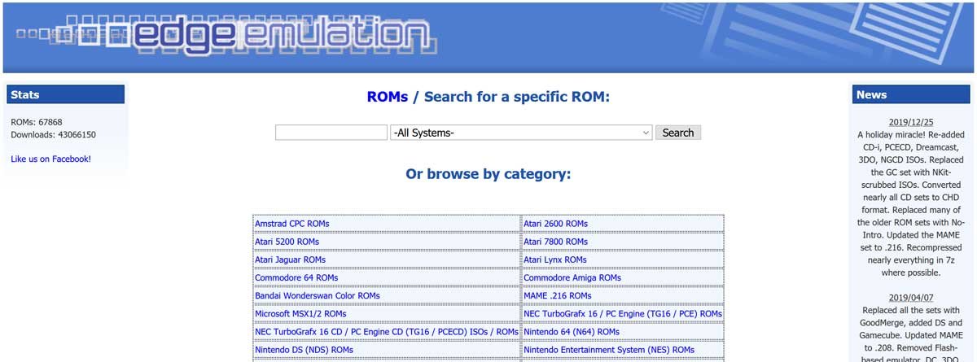Open Commodore Amiga ROMs category
977x362 pixels.
coord(572,277)
